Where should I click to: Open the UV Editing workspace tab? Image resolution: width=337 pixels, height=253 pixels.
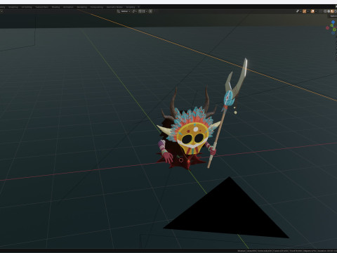pyautogui.click(x=27, y=7)
